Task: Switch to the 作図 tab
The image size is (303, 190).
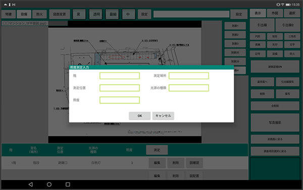Action: (x=275, y=13)
